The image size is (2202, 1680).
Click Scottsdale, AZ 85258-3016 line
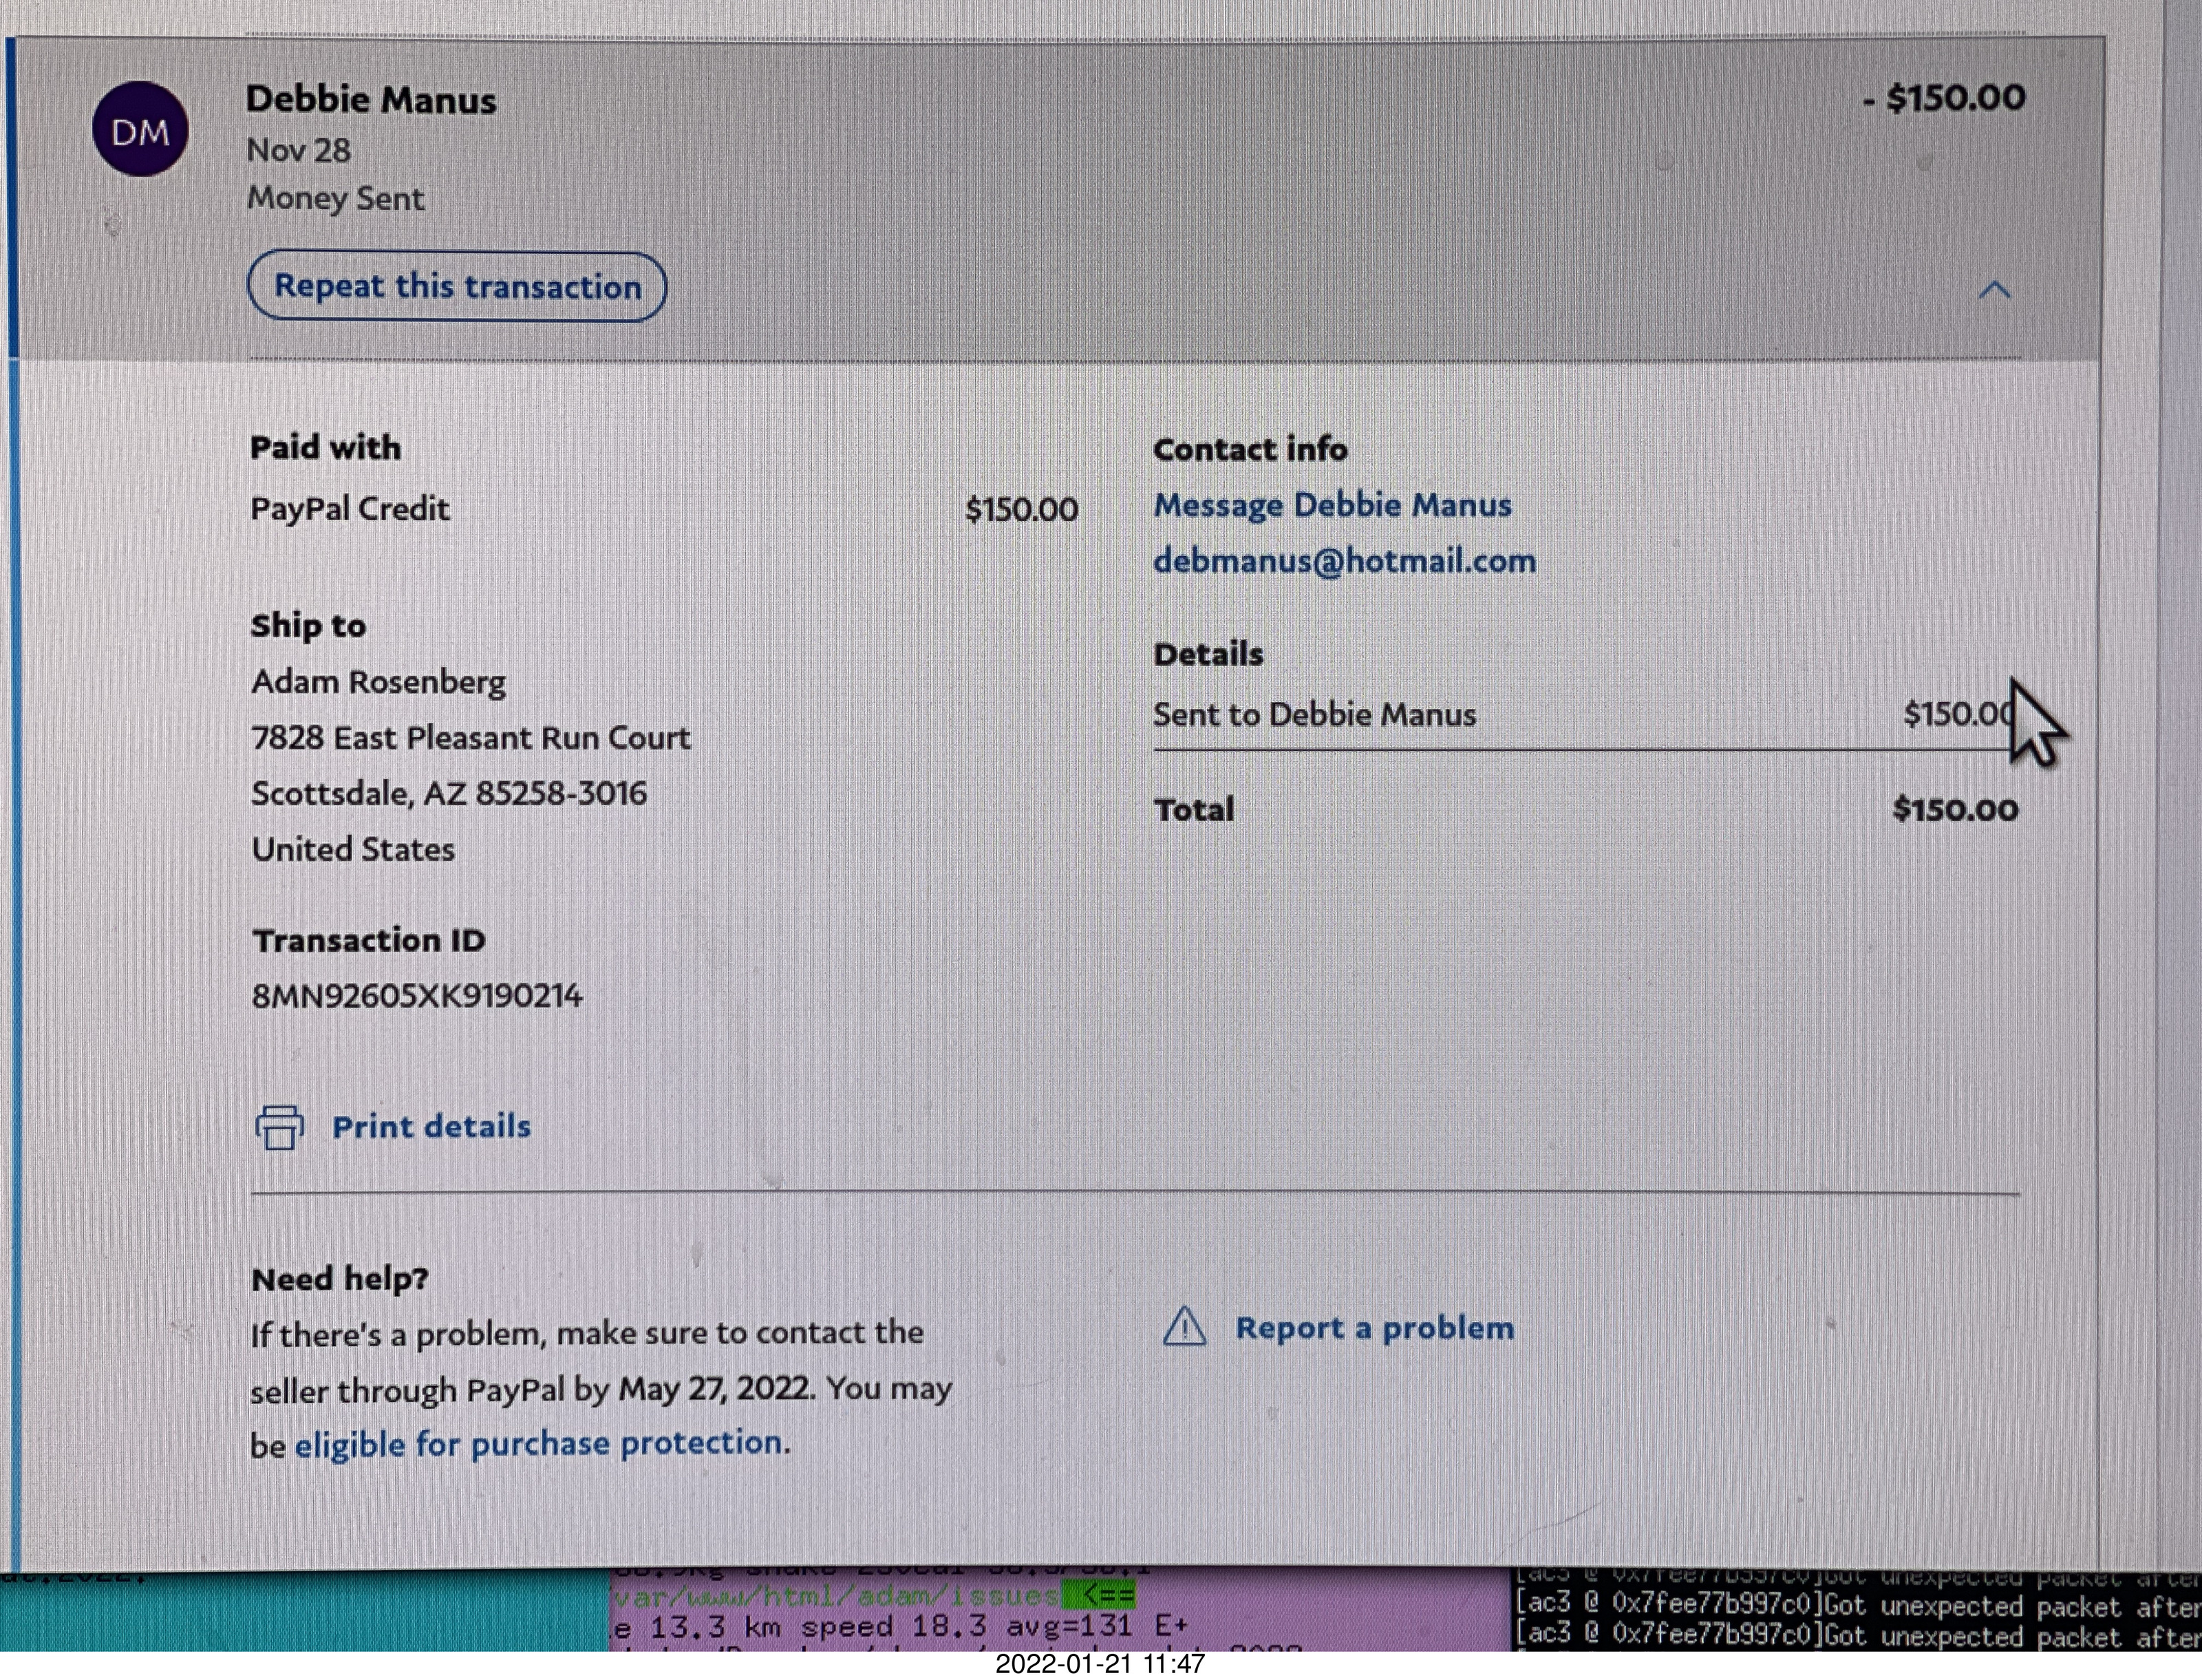click(449, 794)
